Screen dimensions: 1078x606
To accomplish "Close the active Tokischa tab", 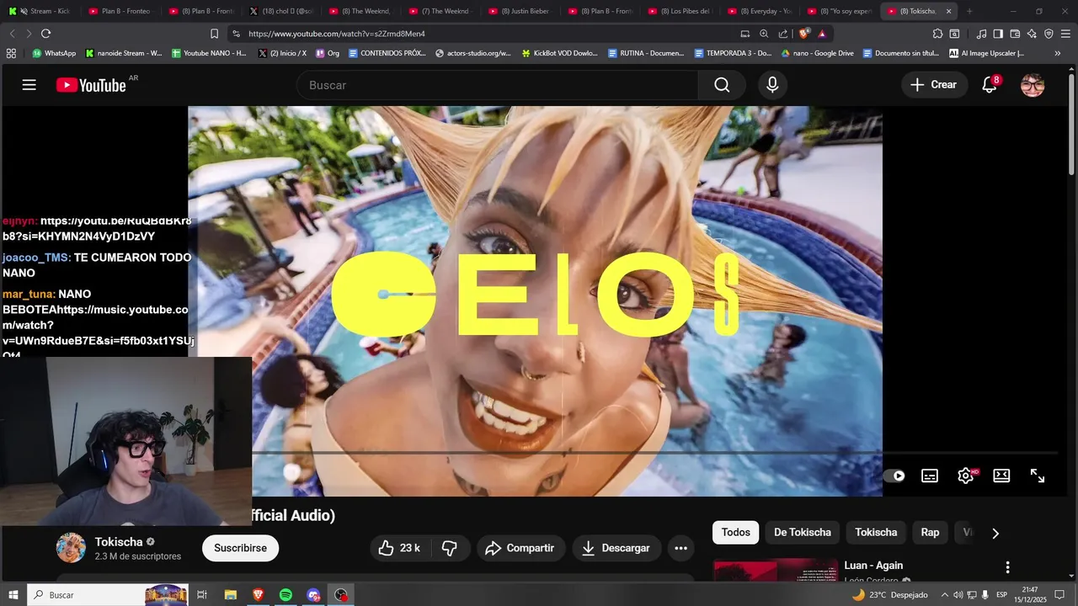I will pyautogui.click(x=949, y=11).
